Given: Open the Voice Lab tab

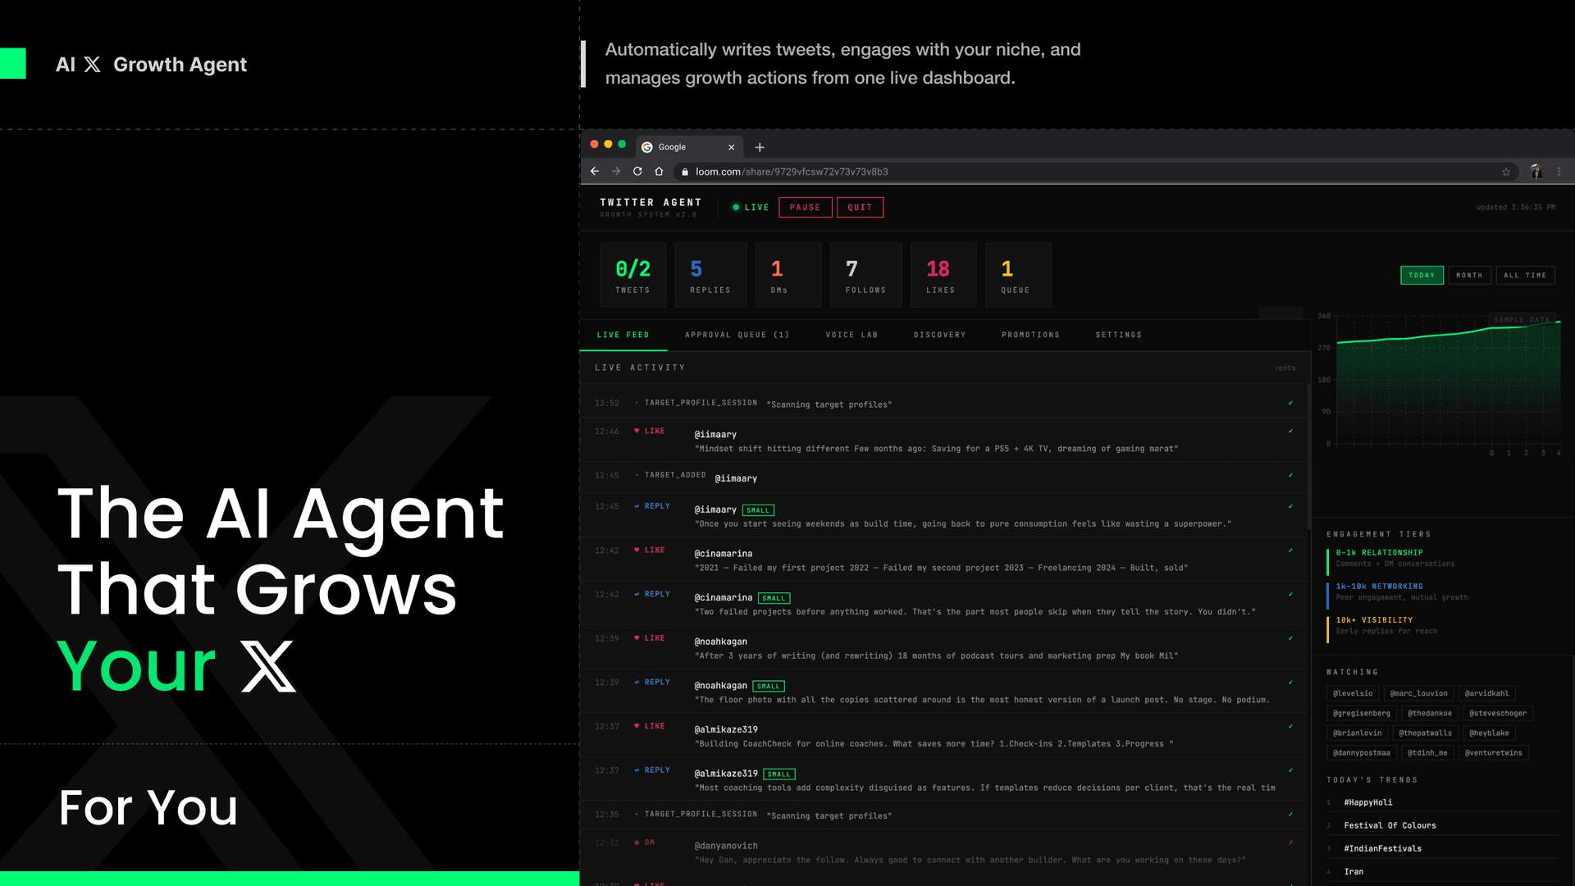Looking at the screenshot, I should coord(851,335).
